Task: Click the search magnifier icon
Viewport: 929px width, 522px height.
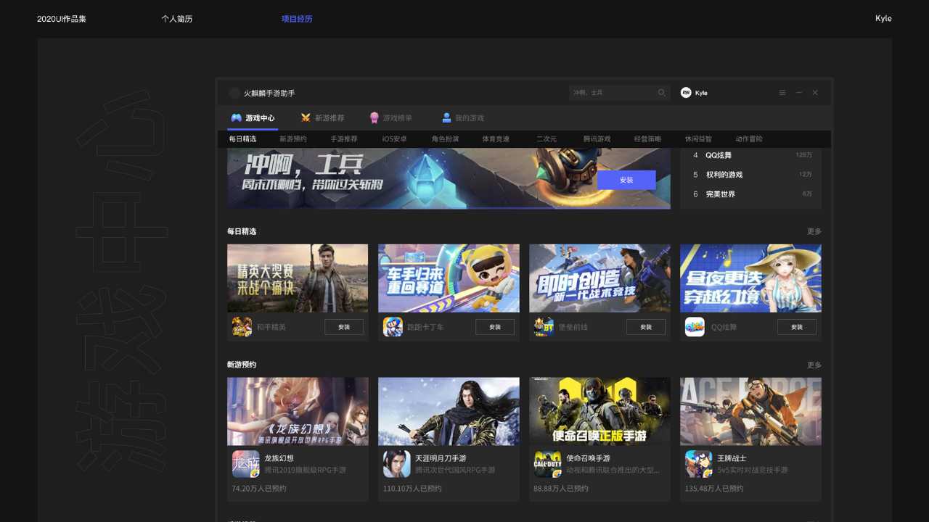Action: point(662,93)
